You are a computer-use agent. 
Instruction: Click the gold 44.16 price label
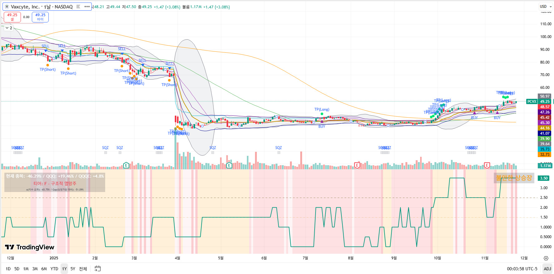coord(545,128)
